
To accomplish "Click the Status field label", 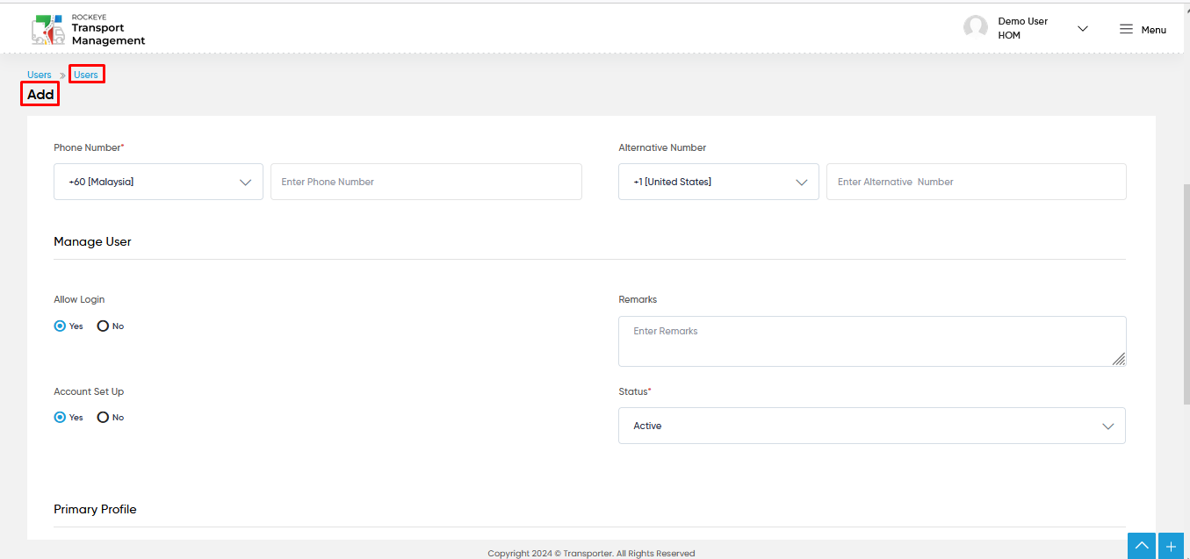I will [x=635, y=391].
